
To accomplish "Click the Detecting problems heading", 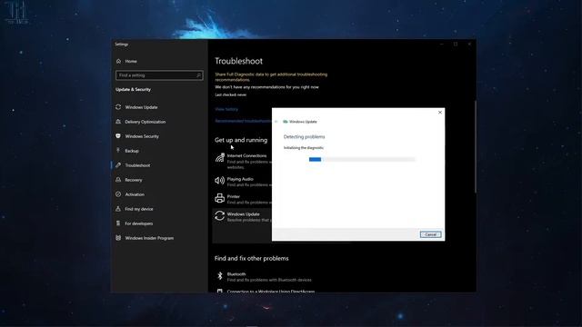I will [x=304, y=137].
